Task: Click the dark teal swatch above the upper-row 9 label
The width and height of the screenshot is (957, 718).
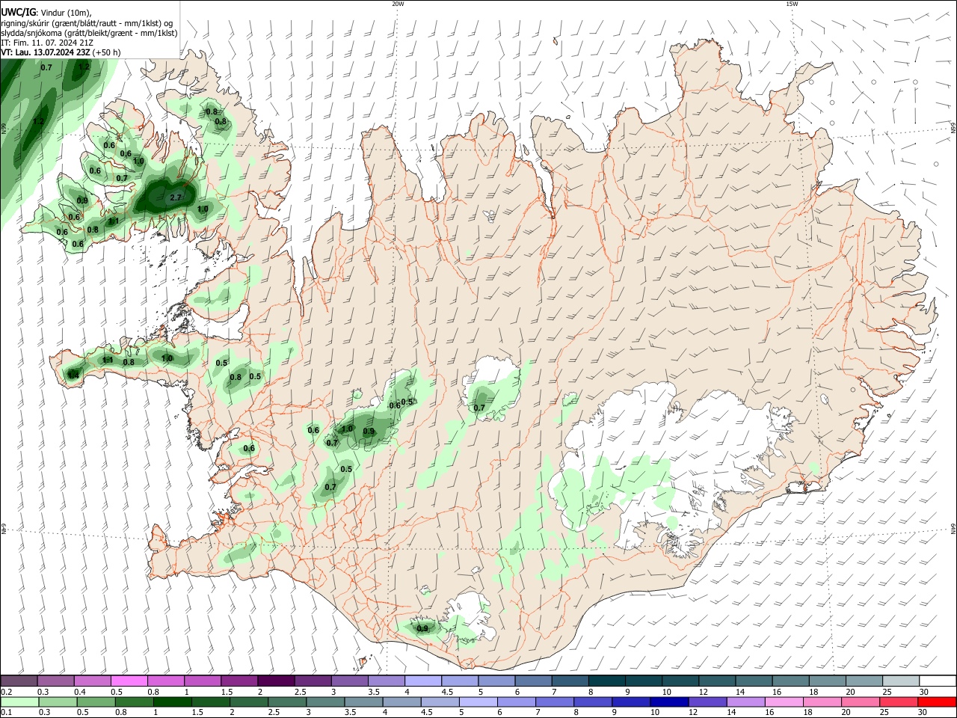Action: [x=643, y=681]
